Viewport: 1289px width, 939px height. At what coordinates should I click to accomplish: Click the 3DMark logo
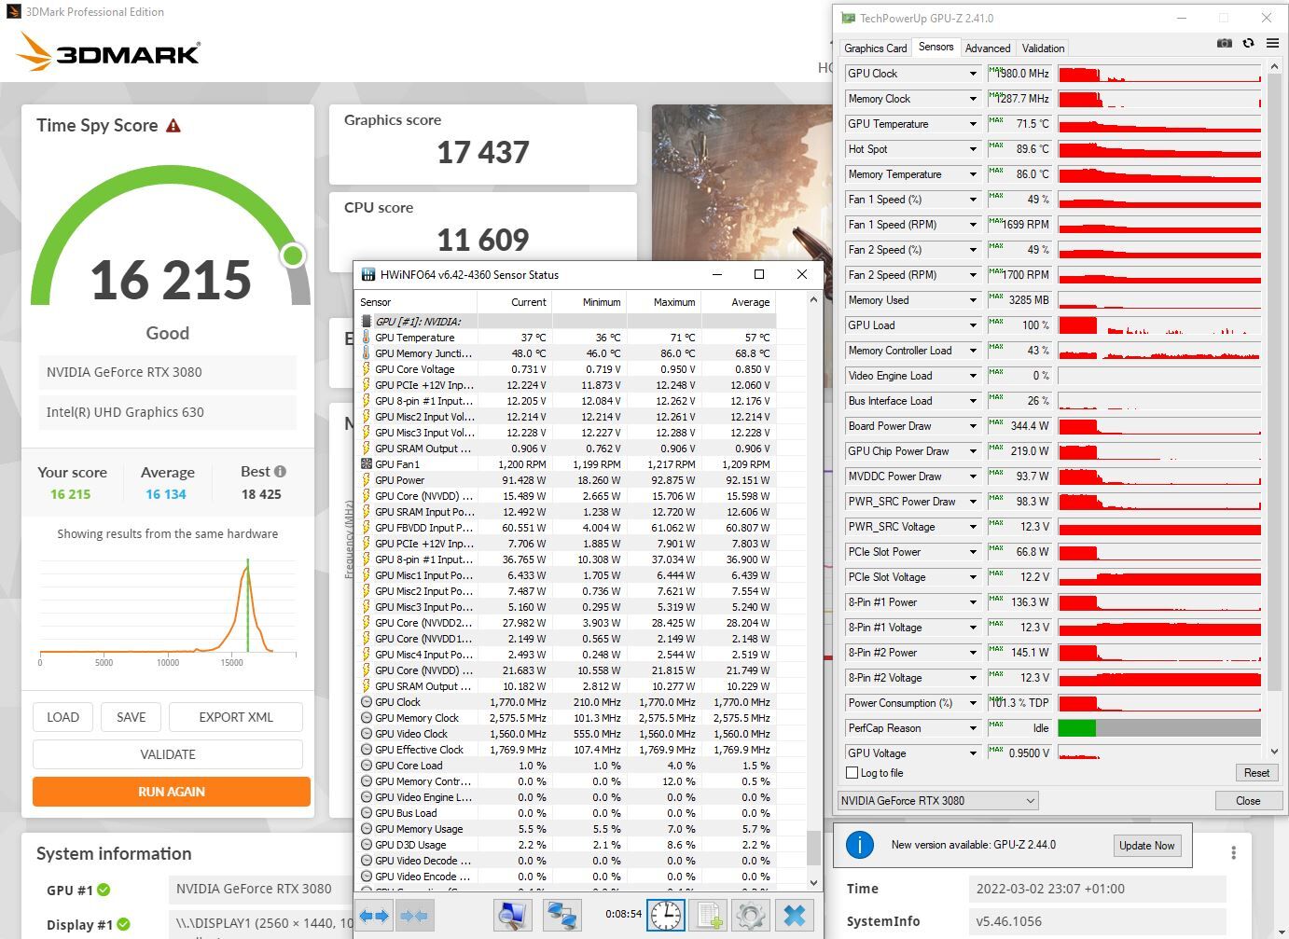[108, 53]
